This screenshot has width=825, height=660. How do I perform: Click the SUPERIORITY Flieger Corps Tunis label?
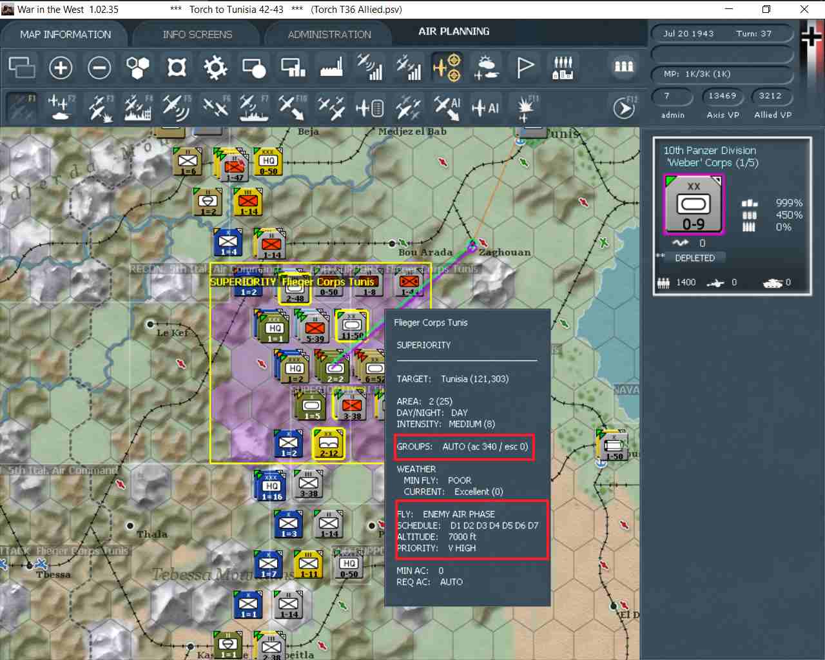293,282
